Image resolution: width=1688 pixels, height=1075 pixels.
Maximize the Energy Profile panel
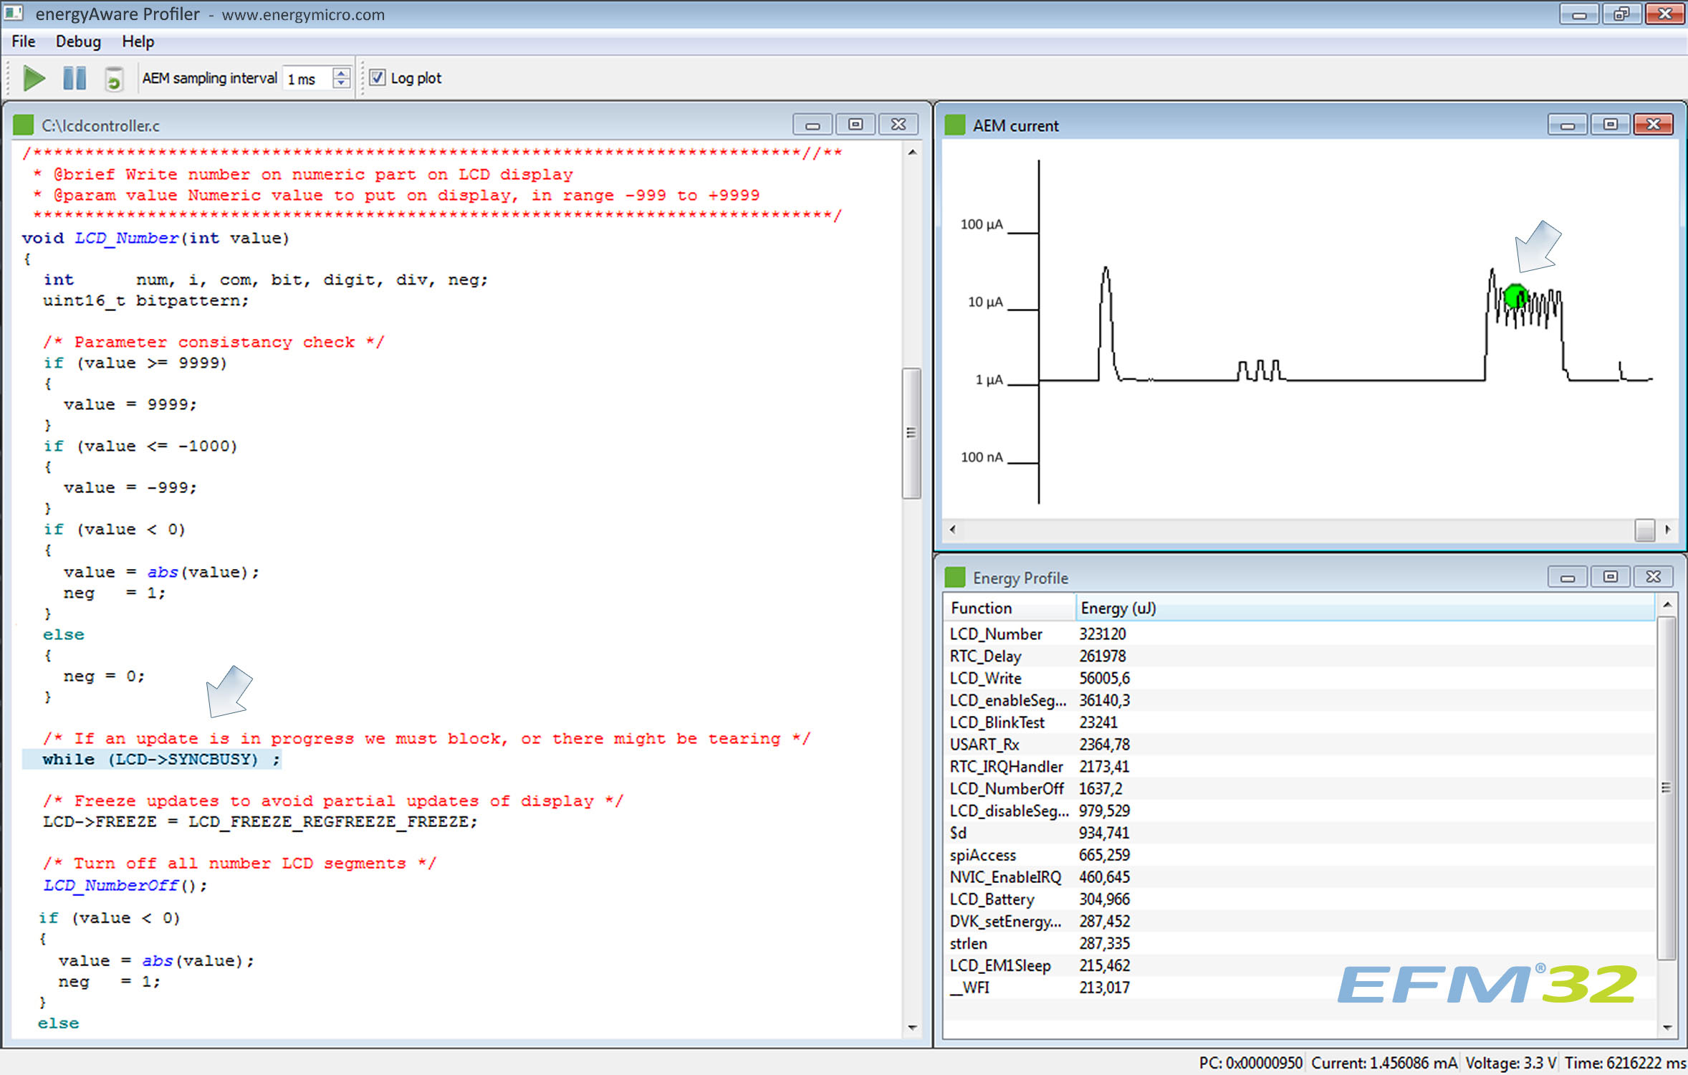tap(1610, 577)
